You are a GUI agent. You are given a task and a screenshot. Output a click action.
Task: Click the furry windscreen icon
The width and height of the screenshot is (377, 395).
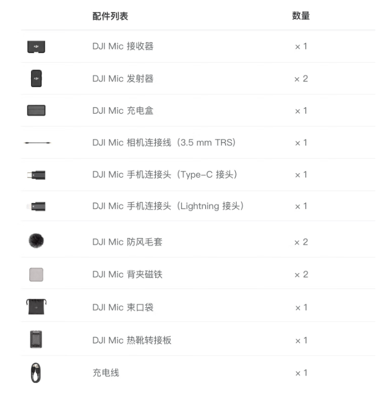click(x=36, y=241)
